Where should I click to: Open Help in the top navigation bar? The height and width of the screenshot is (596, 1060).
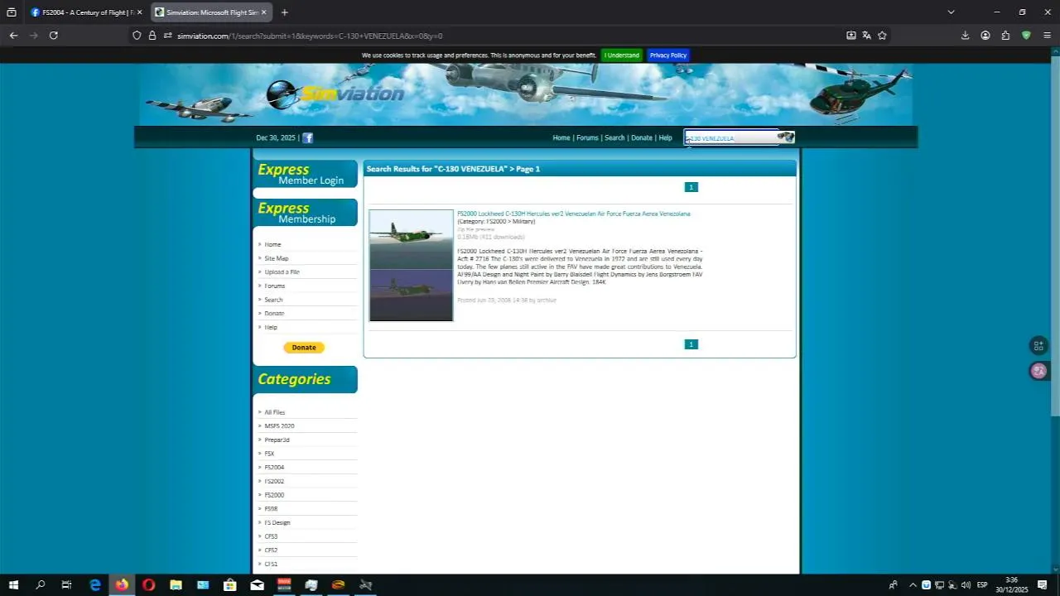[x=665, y=138]
